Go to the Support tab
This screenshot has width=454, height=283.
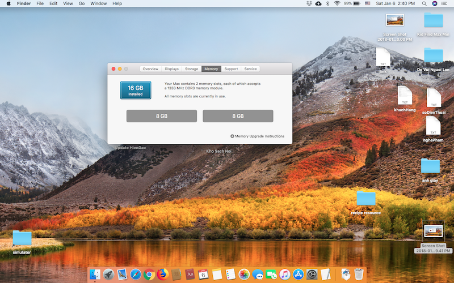coord(231,69)
